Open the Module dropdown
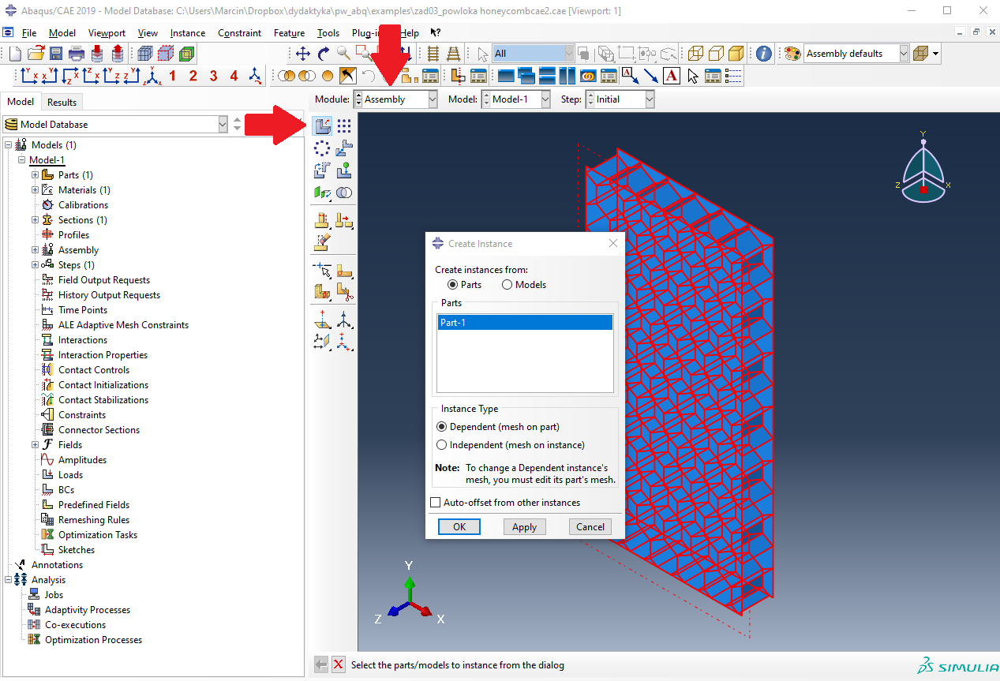Image resolution: width=1000 pixels, height=681 pixels. click(x=432, y=99)
